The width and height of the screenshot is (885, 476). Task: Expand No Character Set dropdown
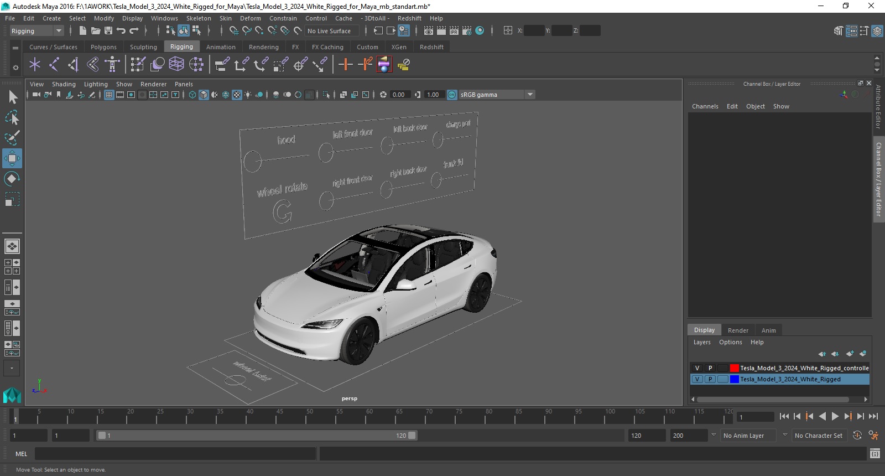(785, 435)
